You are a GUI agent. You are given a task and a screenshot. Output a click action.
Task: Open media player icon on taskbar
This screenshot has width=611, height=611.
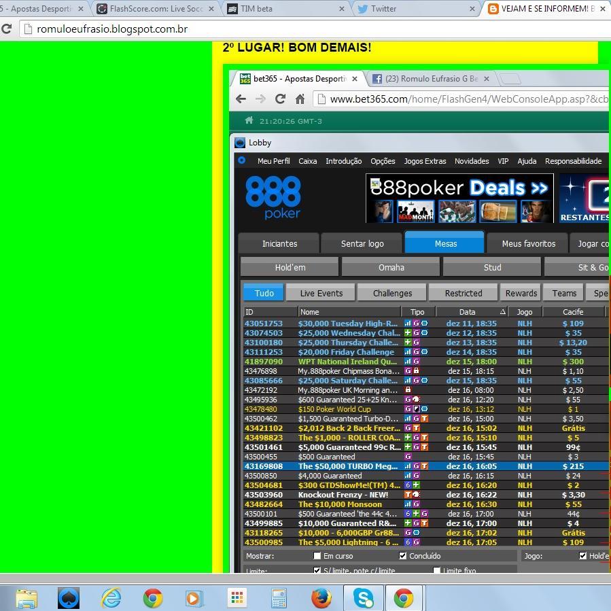tap(194, 598)
